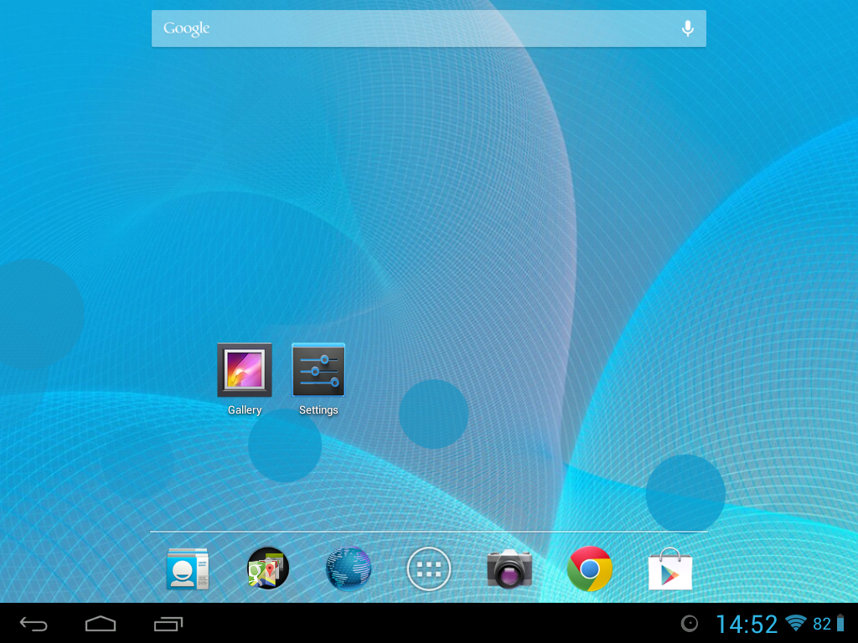858x643 pixels.
Task: Open the Settings app
Action: coord(318,369)
